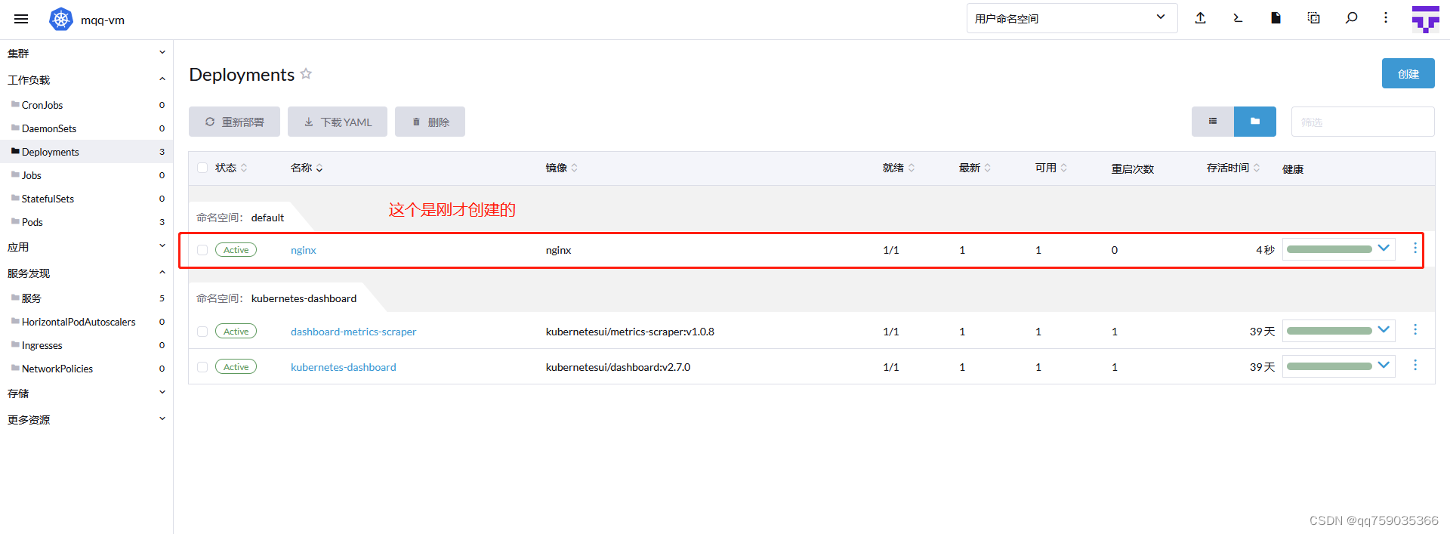Screen dimensions: 1450x534
Task: Switch to grouped folder view
Action: [x=1255, y=122]
